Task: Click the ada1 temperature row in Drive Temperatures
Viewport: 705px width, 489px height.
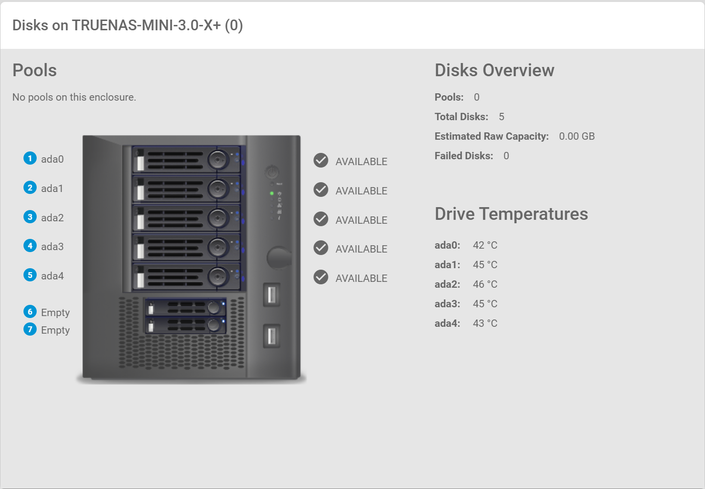Action: 466,265
